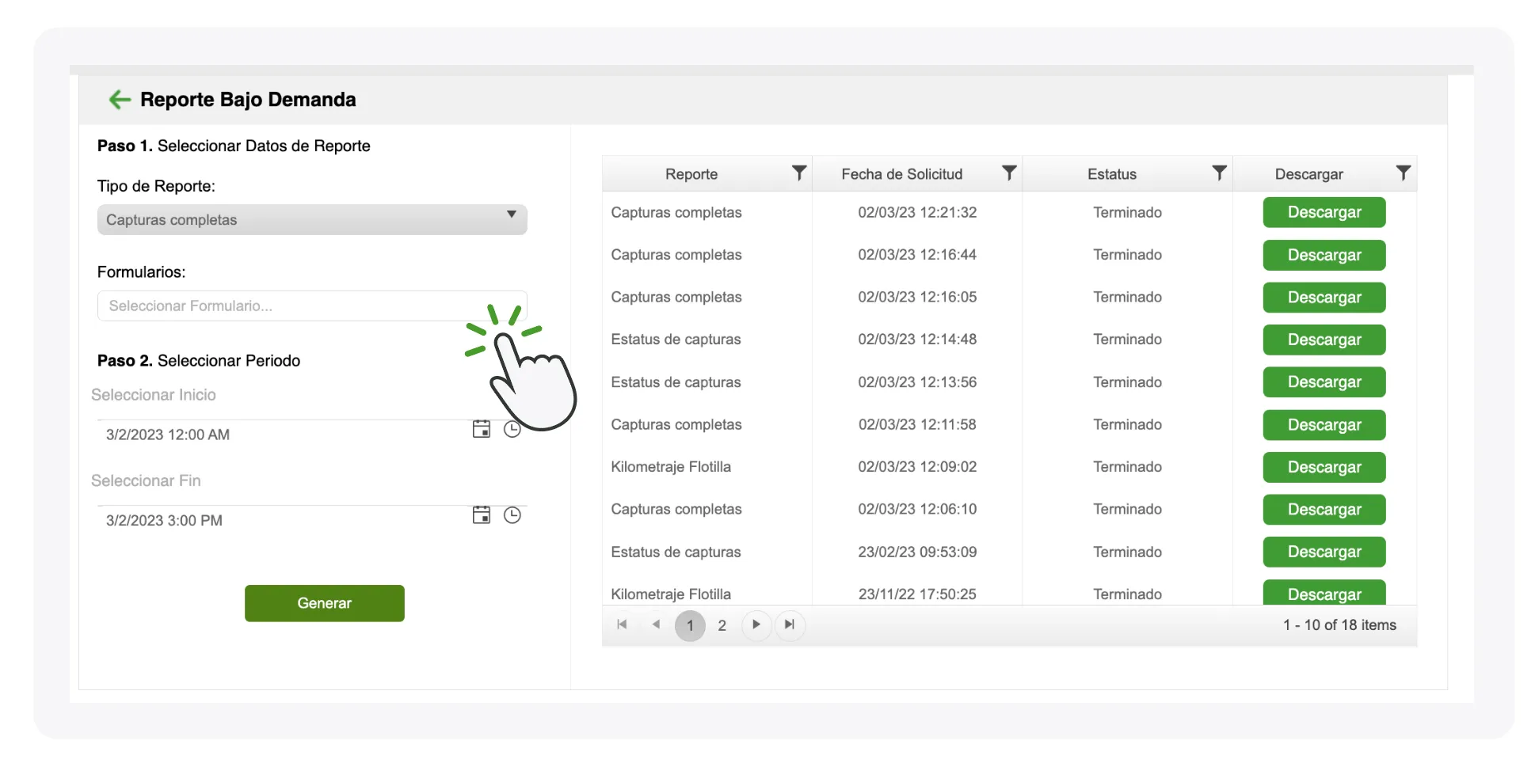The image size is (1535, 763).
Task: Download report requested 02/03/23 12:11:58
Action: (x=1324, y=425)
